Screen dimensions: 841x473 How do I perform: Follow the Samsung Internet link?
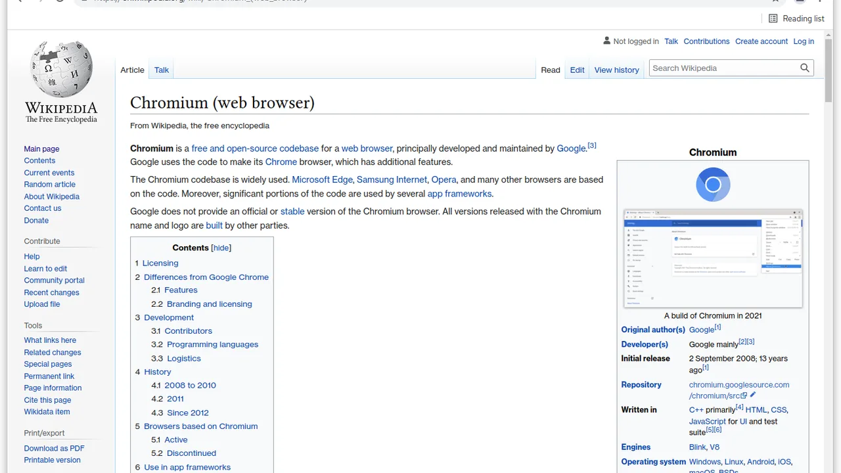point(392,179)
